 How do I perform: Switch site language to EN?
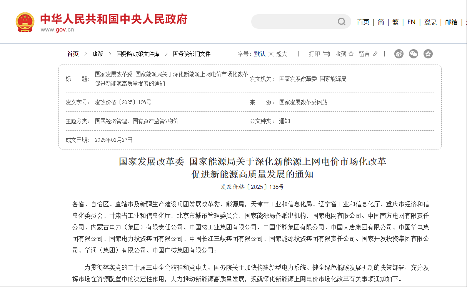411,22
